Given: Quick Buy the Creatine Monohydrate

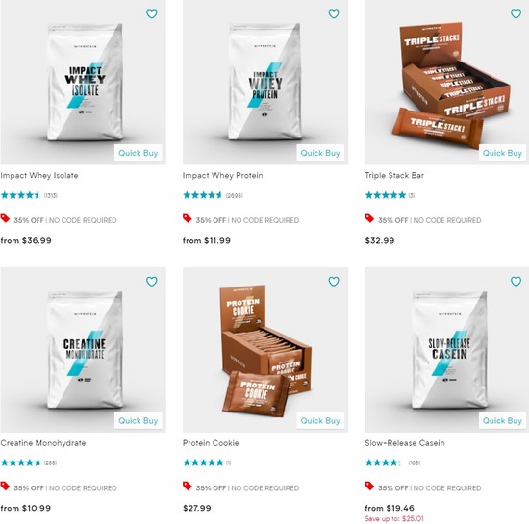Looking at the screenshot, I should [139, 420].
